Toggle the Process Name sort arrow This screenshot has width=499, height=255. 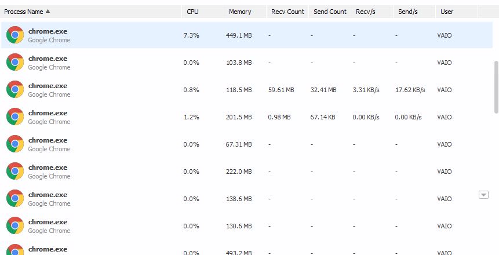point(48,11)
